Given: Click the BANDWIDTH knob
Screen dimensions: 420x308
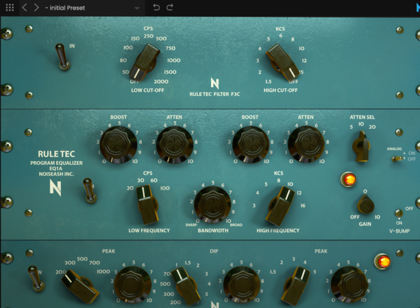Looking at the screenshot, I should coord(213,205).
